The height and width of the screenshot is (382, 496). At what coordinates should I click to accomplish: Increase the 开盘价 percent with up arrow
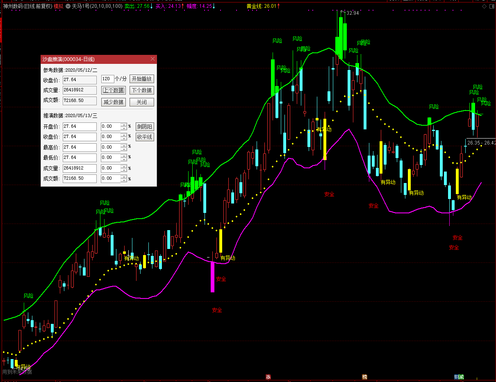click(x=123, y=124)
